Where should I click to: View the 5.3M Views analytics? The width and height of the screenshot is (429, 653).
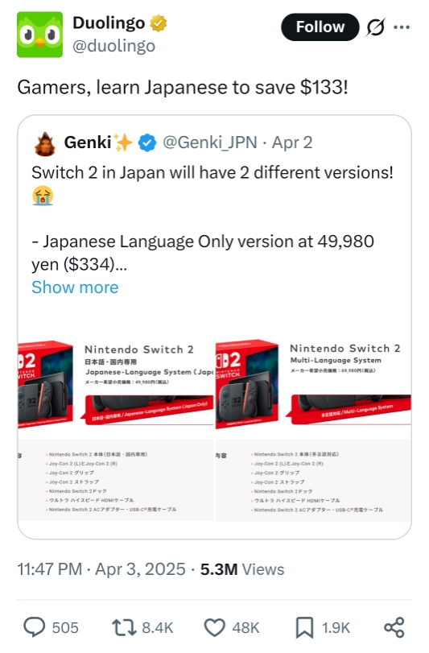242,569
